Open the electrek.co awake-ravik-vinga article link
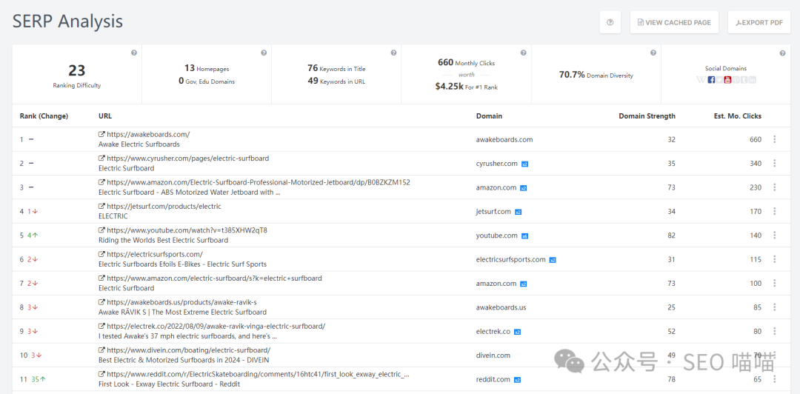The height and width of the screenshot is (394, 800). click(216, 326)
